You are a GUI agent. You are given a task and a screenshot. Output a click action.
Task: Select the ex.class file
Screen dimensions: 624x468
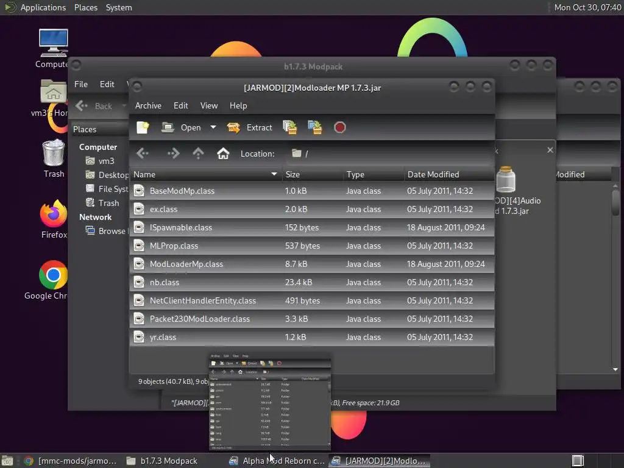[312, 209]
